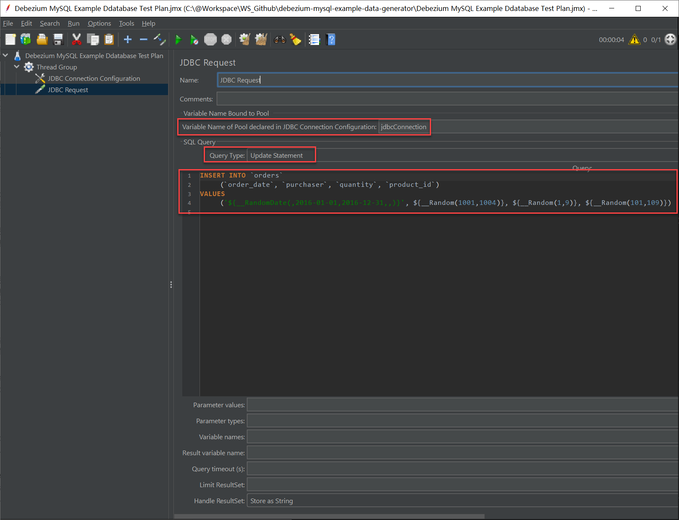Image resolution: width=679 pixels, height=520 pixels.
Task: Select Thread Group in the tree
Action: (56, 67)
